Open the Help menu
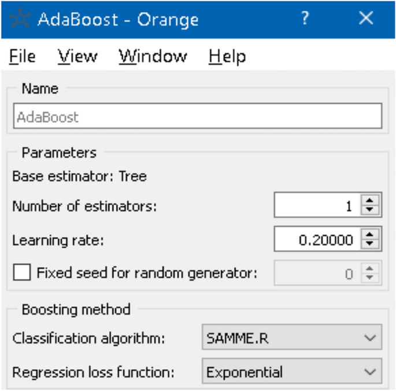The width and height of the screenshot is (396, 391). [227, 56]
